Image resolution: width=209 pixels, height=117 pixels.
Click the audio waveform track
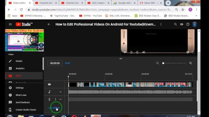pos(130,92)
